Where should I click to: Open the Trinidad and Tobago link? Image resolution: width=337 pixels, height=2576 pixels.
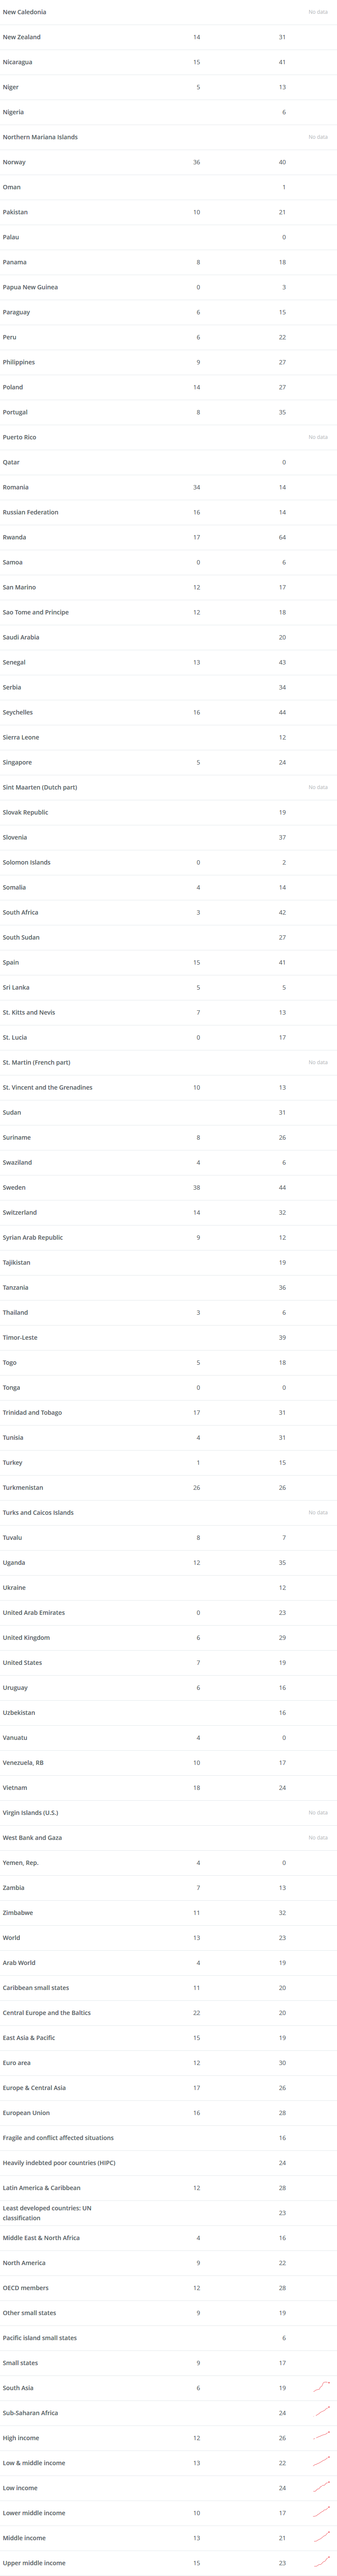point(32,1412)
